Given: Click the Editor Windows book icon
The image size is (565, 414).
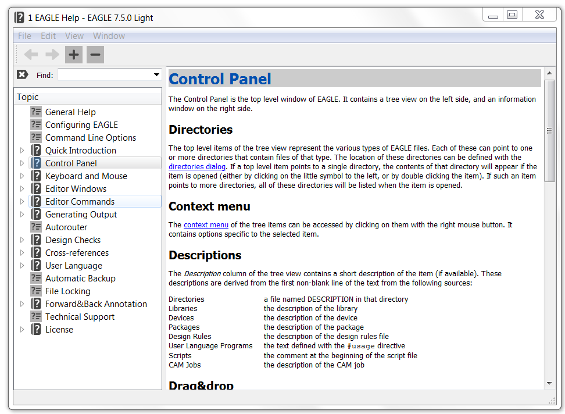Looking at the screenshot, I should (x=36, y=189).
